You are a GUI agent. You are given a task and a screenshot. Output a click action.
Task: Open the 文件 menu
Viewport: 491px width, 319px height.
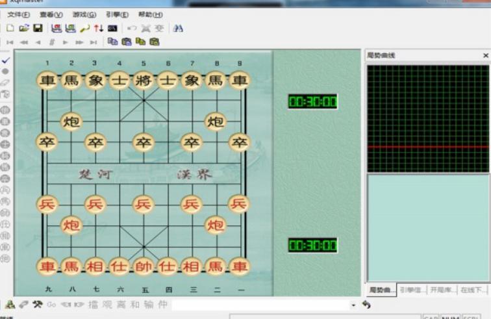[x=18, y=14]
